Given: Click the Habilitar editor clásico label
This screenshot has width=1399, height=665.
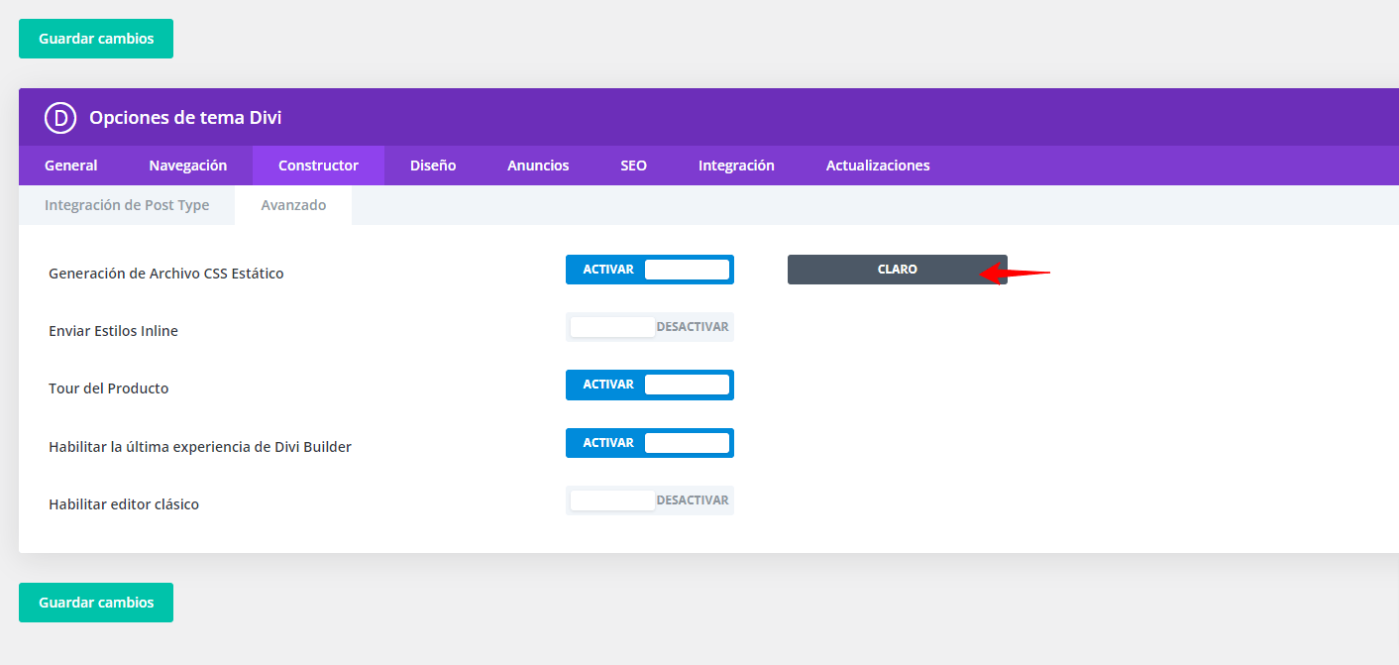Looking at the screenshot, I should click(124, 504).
